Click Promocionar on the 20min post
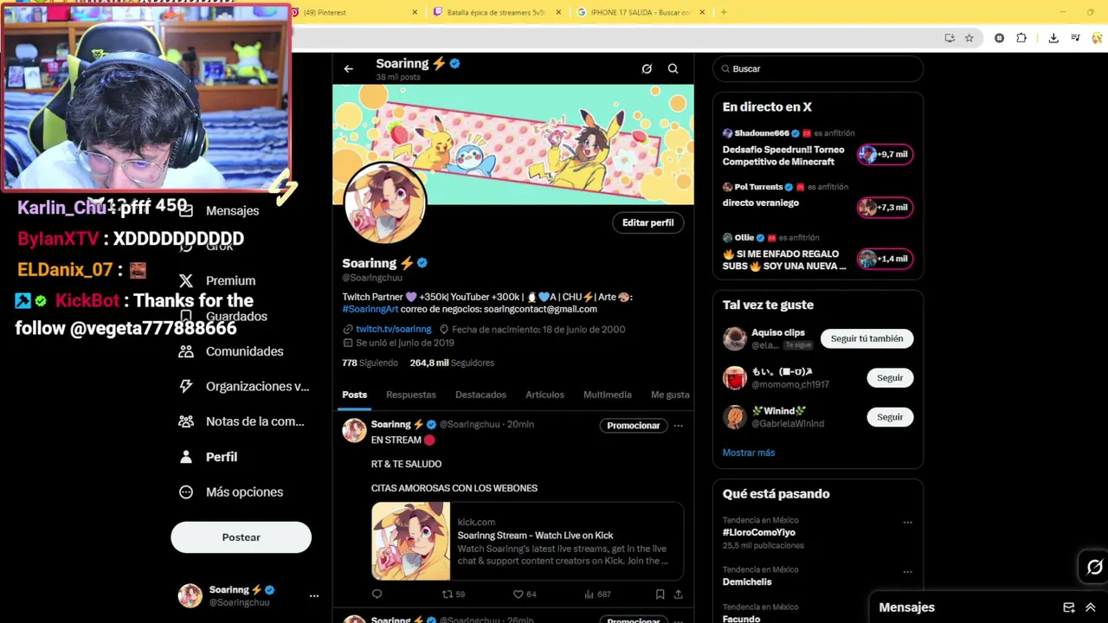1108x623 pixels. tap(633, 426)
